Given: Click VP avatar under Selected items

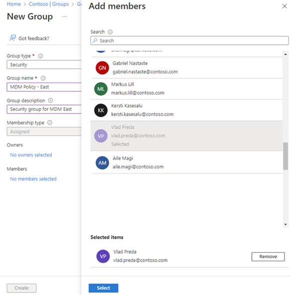Looking at the screenshot, I should [103, 256].
